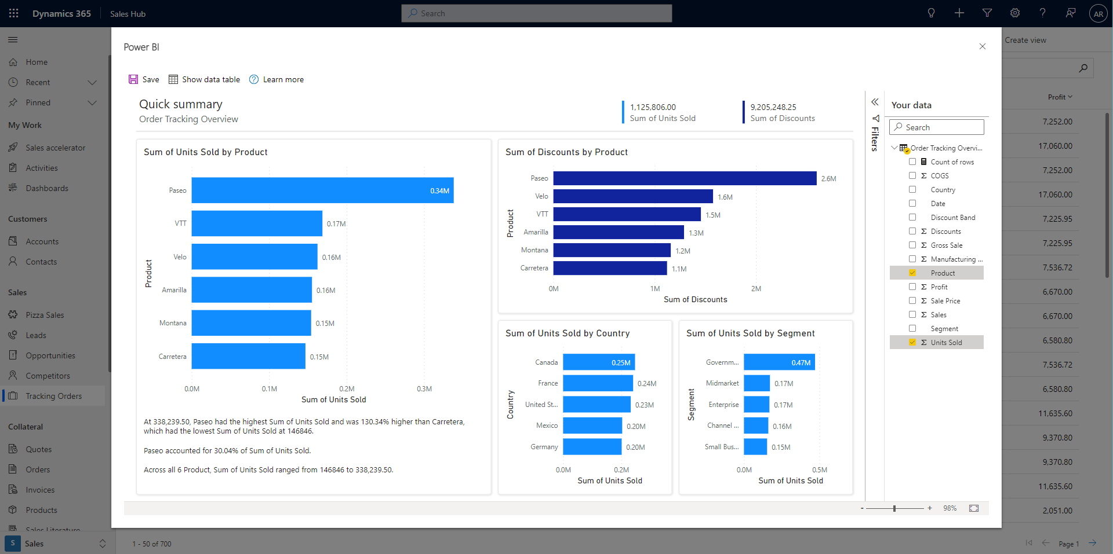The width and height of the screenshot is (1113, 554).
Task: Open the ideas lightbulb in the top bar
Action: (931, 13)
